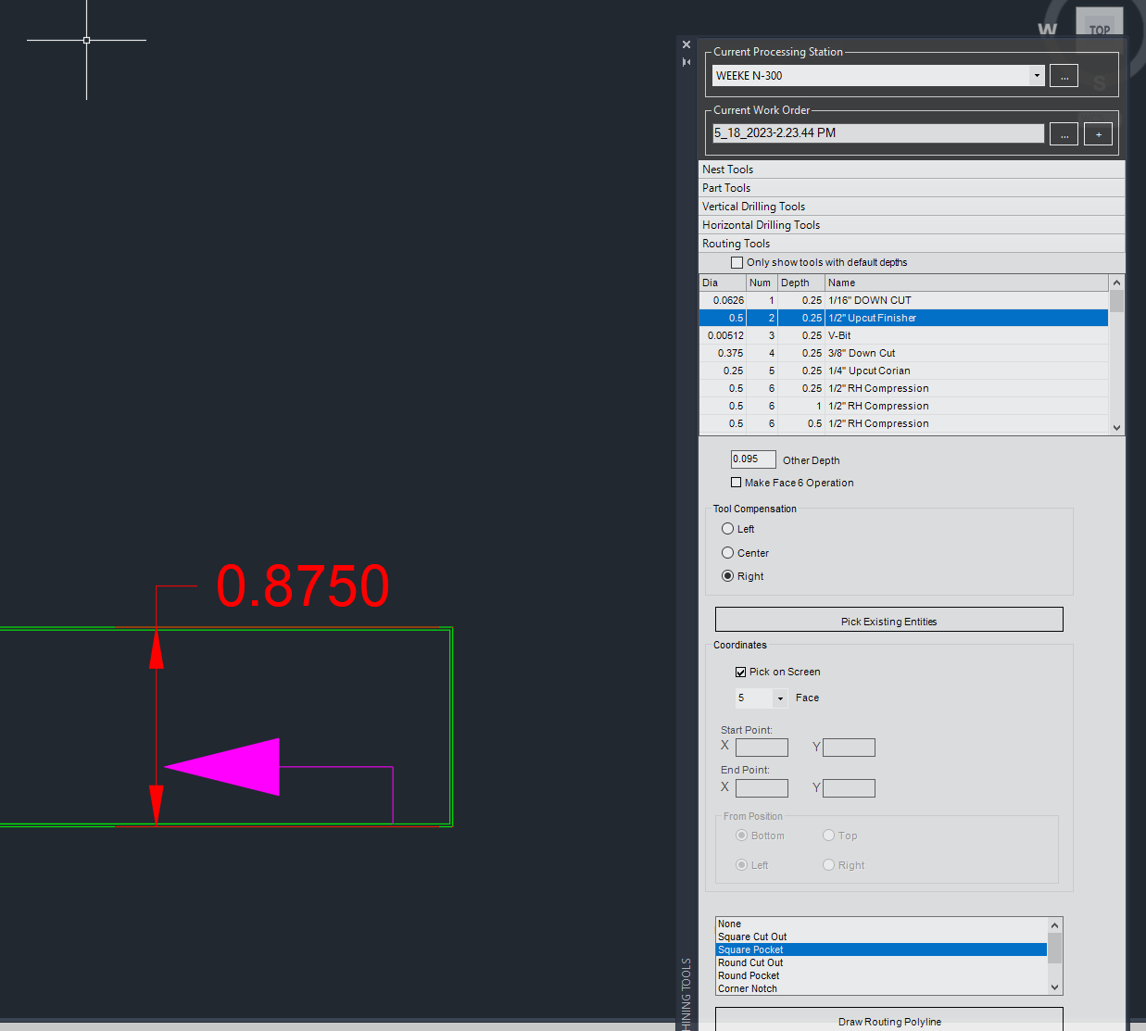The image size is (1146, 1031).
Task: Select the magenta routing direction arrow
Action: tap(222, 766)
